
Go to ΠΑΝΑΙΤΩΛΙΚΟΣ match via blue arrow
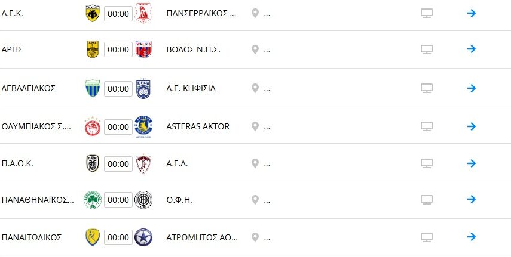pyautogui.click(x=472, y=237)
